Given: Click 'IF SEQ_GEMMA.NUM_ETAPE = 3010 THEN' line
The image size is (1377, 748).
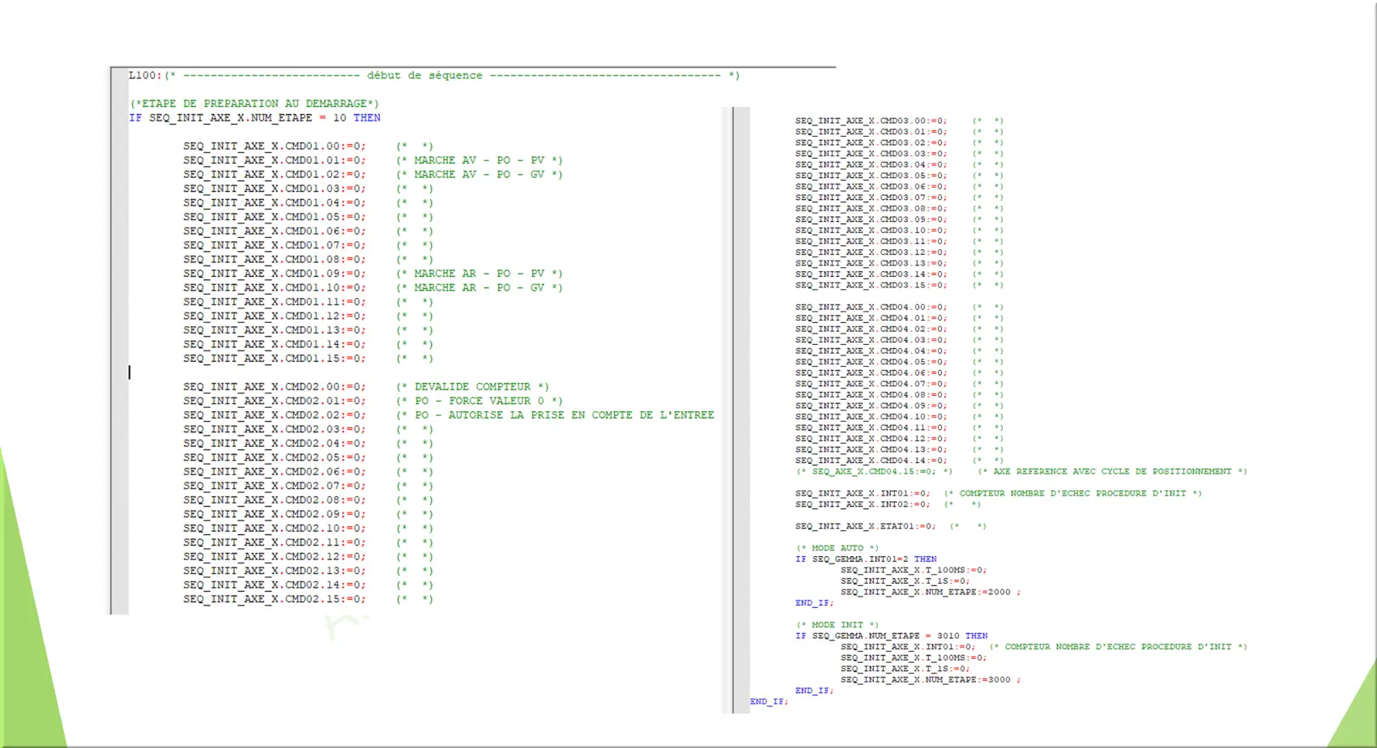Looking at the screenshot, I should point(892,636).
